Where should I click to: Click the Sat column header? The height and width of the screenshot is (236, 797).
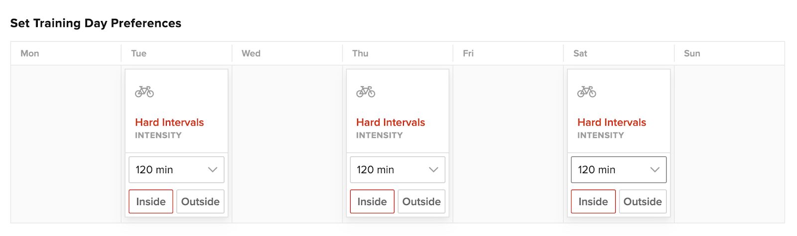coord(580,53)
